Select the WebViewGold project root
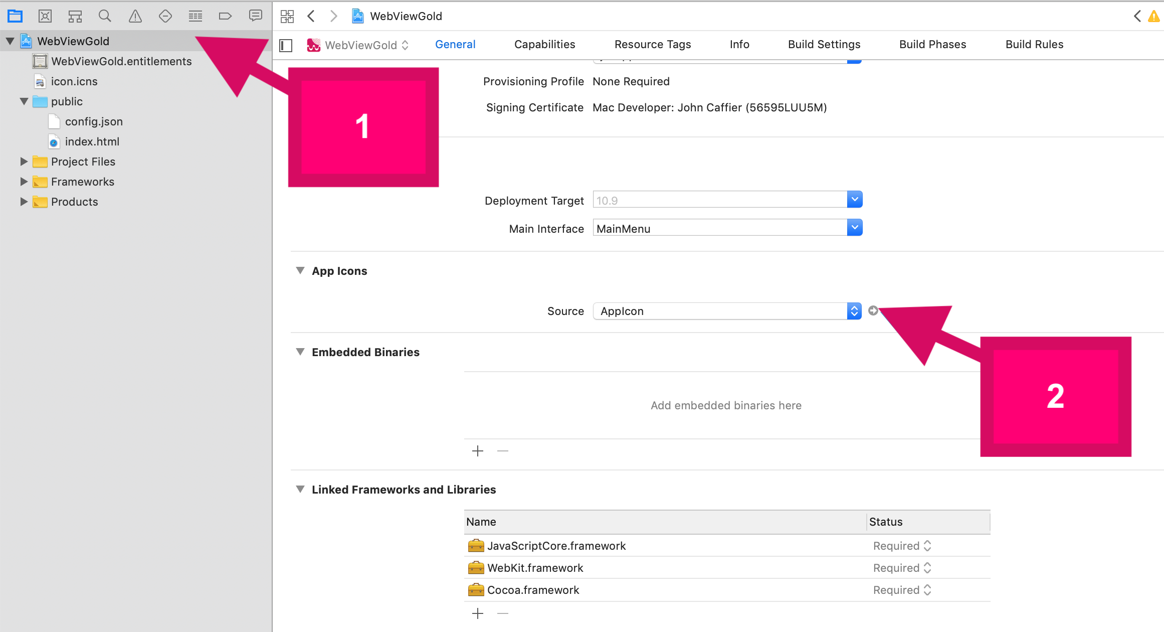The image size is (1164, 632). click(x=73, y=41)
